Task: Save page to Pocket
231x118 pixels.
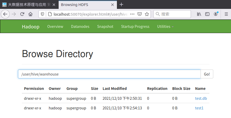Action: pyautogui.click(x=140, y=14)
